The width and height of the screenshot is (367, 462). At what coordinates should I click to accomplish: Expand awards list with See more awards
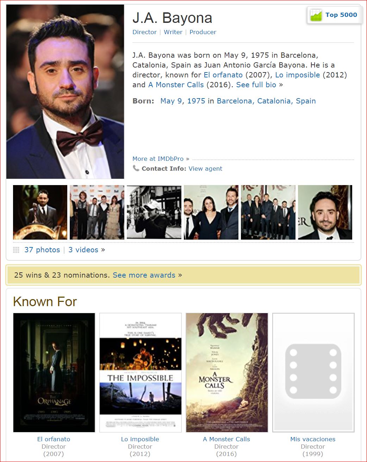tap(144, 275)
